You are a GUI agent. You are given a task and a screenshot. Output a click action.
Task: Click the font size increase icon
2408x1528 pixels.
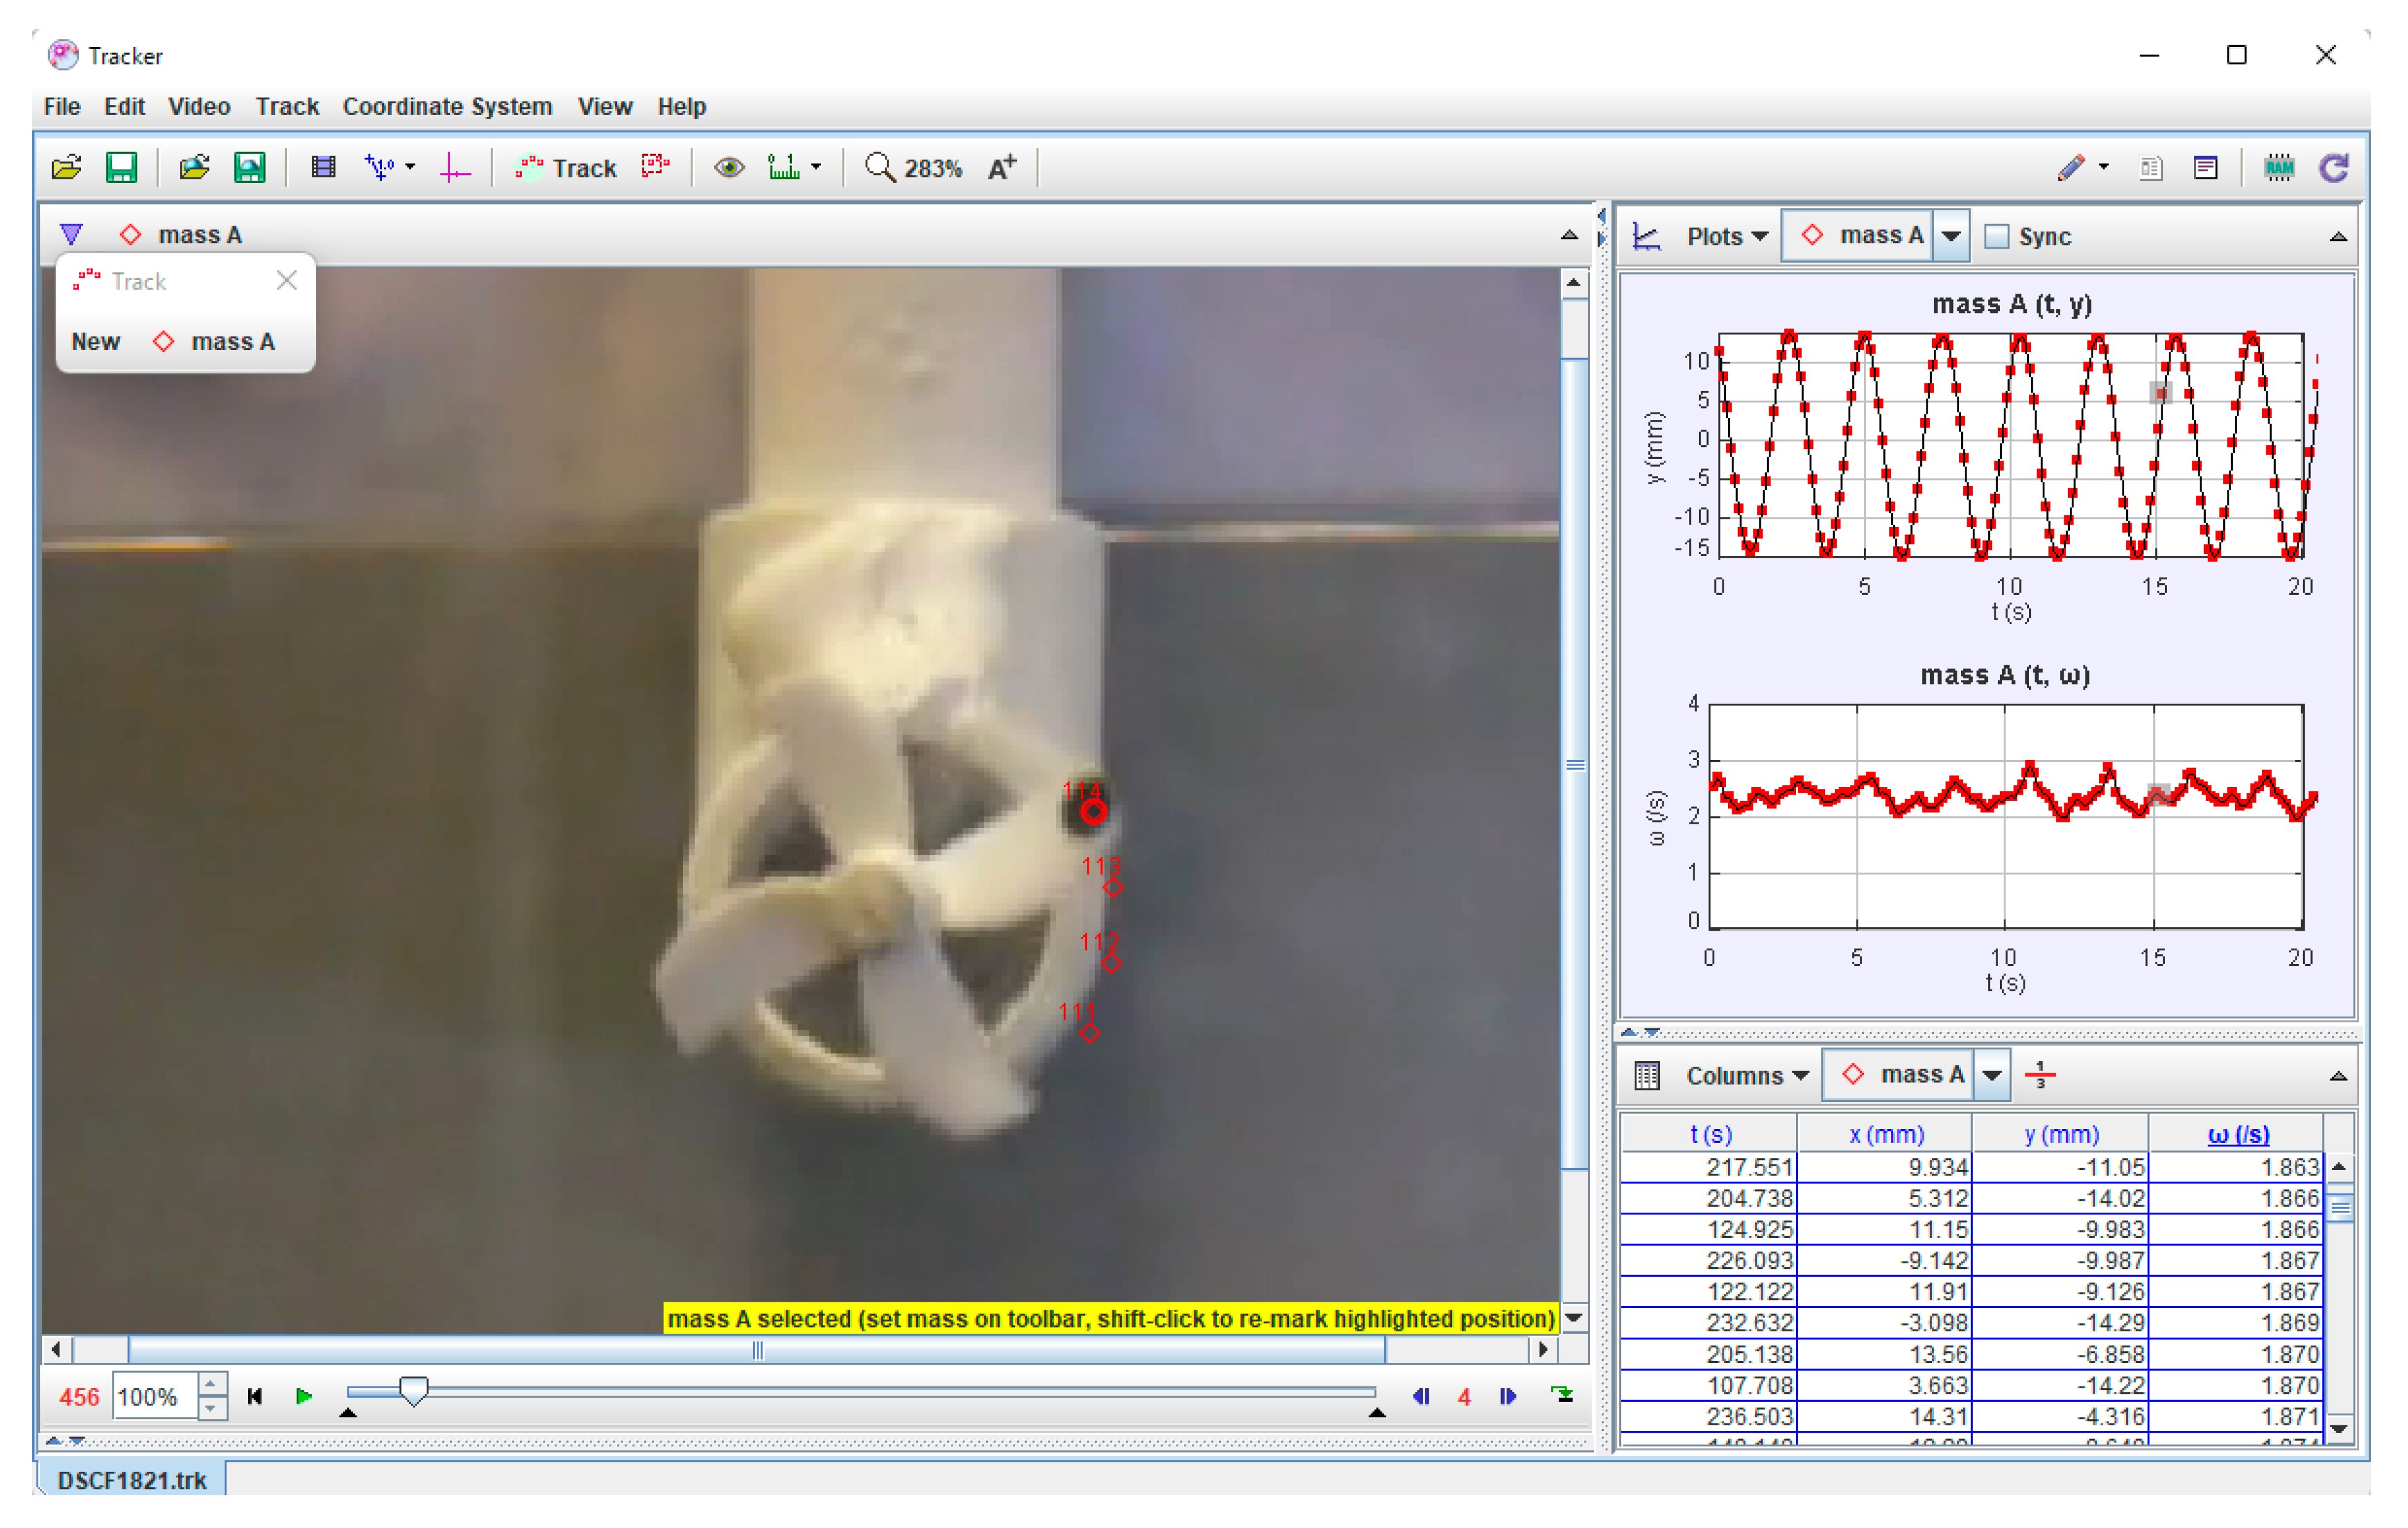[x=1001, y=167]
